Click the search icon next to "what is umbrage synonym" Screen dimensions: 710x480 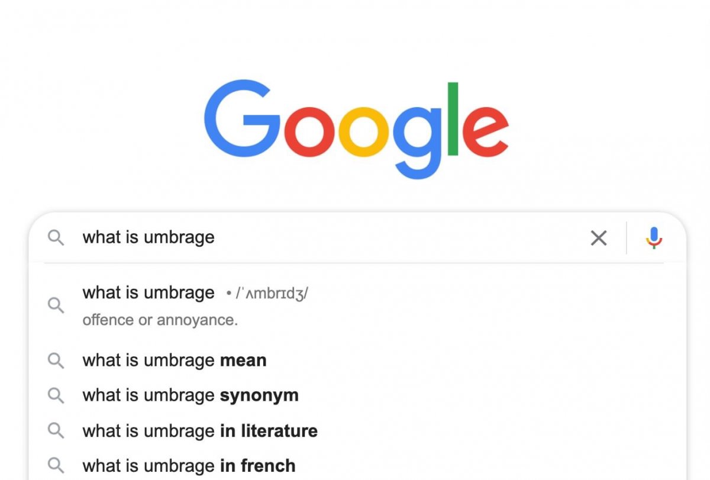coord(56,395)
